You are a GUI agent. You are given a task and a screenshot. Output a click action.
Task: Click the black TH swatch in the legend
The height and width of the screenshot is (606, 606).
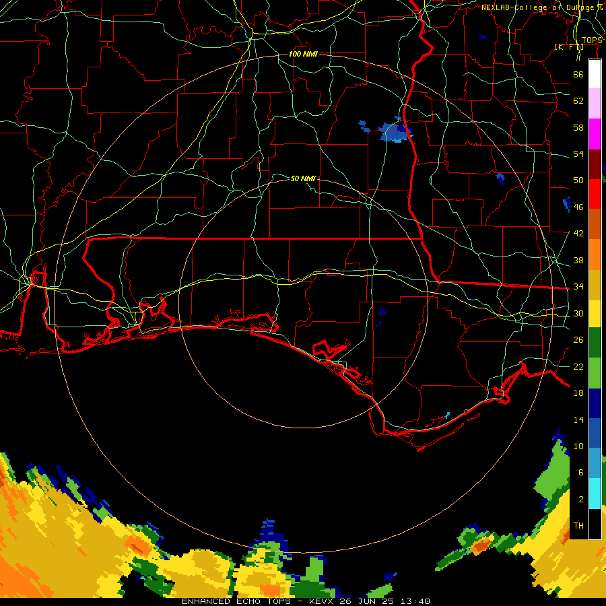595,524
